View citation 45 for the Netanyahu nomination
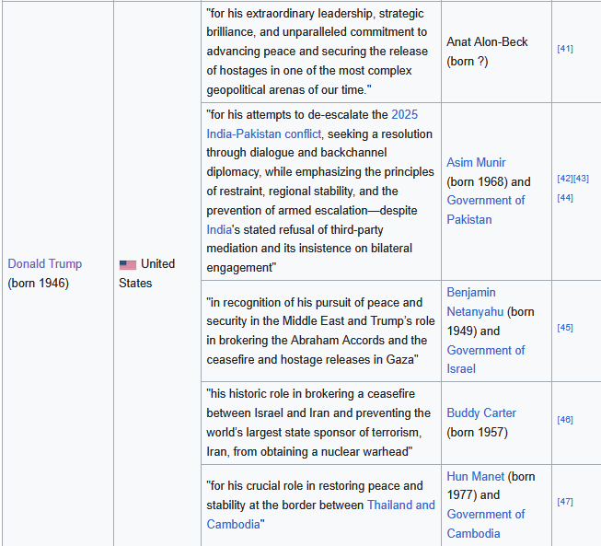The width and height of the screenshot is (601, 546). (565, 327)
